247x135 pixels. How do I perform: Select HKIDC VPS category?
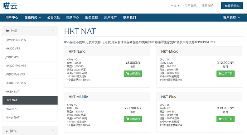click(30, 48)
